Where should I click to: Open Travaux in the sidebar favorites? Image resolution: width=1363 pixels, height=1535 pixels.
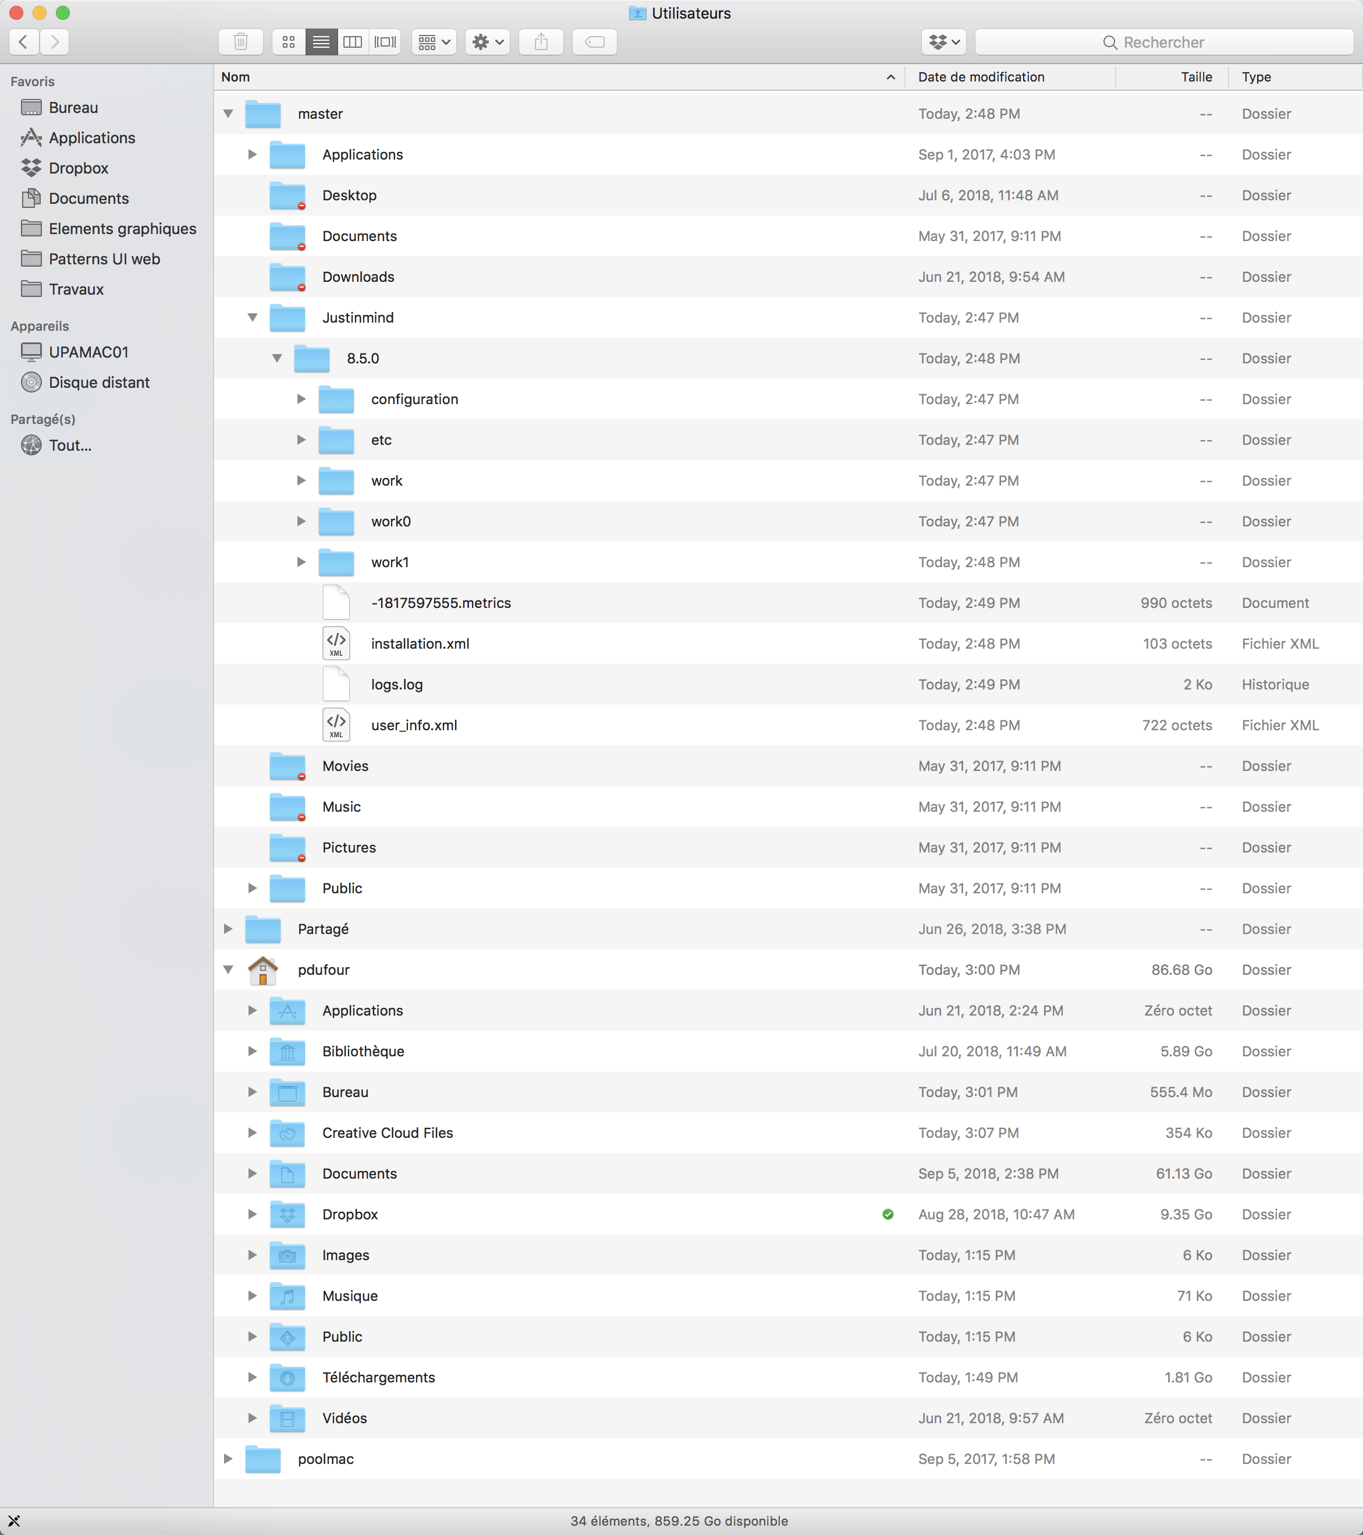click(76, 289)
